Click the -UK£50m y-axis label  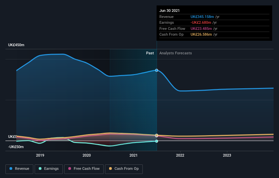click(x=16, y=147)
